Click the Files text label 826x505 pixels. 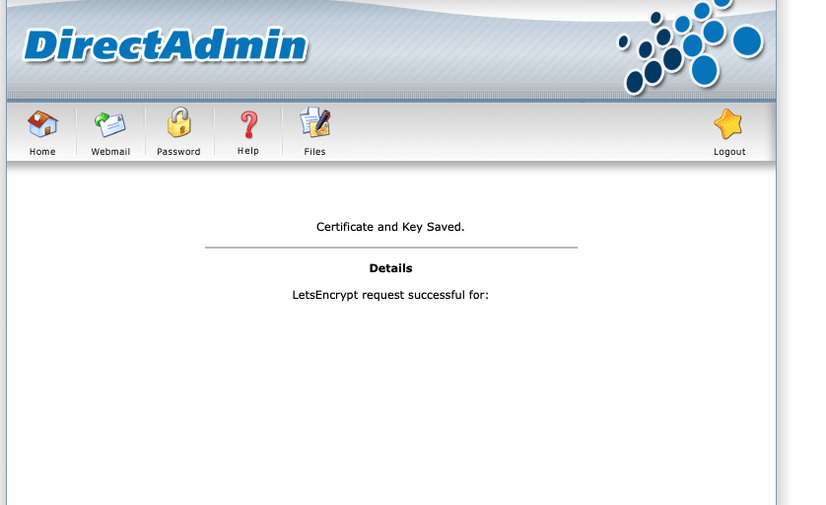click(315, 152)
